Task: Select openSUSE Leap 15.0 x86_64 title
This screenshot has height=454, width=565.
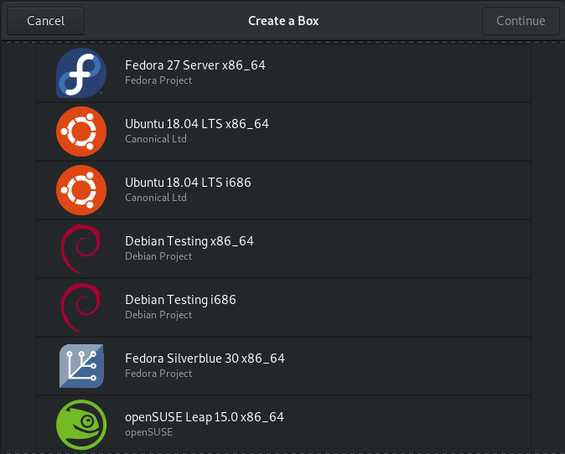Action: click(205, 417)
